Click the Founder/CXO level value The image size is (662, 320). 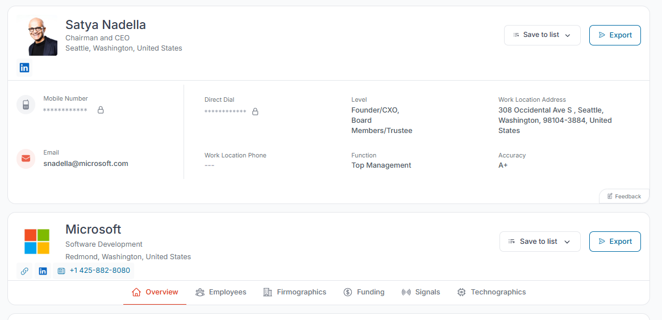point(382,120)
